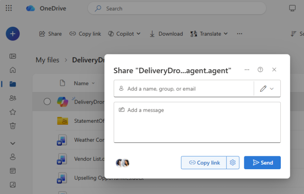This screenshot has width=304, height=194.
Task: Open the Shared view people icon
Action: tap(13, 98)
